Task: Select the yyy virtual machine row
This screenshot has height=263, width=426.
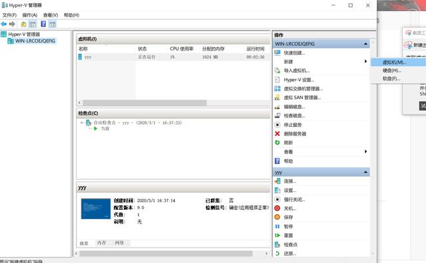Action: click(x=173, y=57)
